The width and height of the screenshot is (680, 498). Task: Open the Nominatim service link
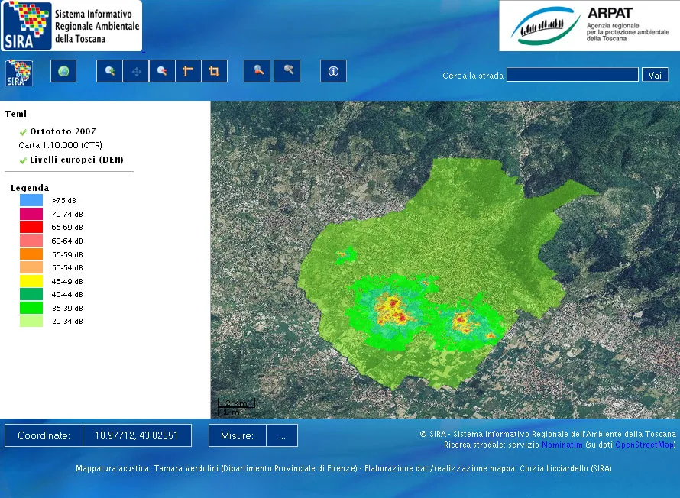[x=563, y=445]
